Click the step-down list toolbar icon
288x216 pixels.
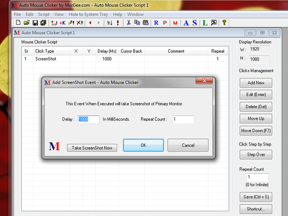110,23
